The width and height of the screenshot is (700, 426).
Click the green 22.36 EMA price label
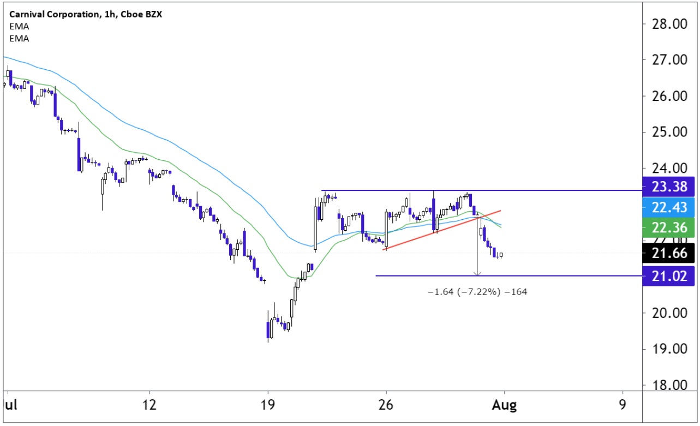pyautogui.click(x=669, y=229)
